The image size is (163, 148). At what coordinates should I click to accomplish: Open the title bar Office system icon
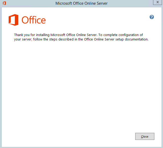(x=4, y=3)
